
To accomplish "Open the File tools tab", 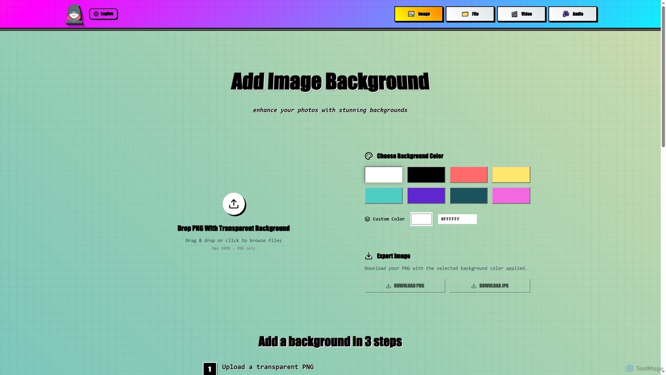I will (469, 14).
